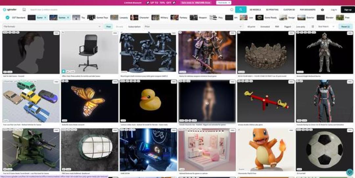The height and width of the screenshot is (178, 355).
Task: Open the blurred female character thumbnail
Action: coord(207,101)
